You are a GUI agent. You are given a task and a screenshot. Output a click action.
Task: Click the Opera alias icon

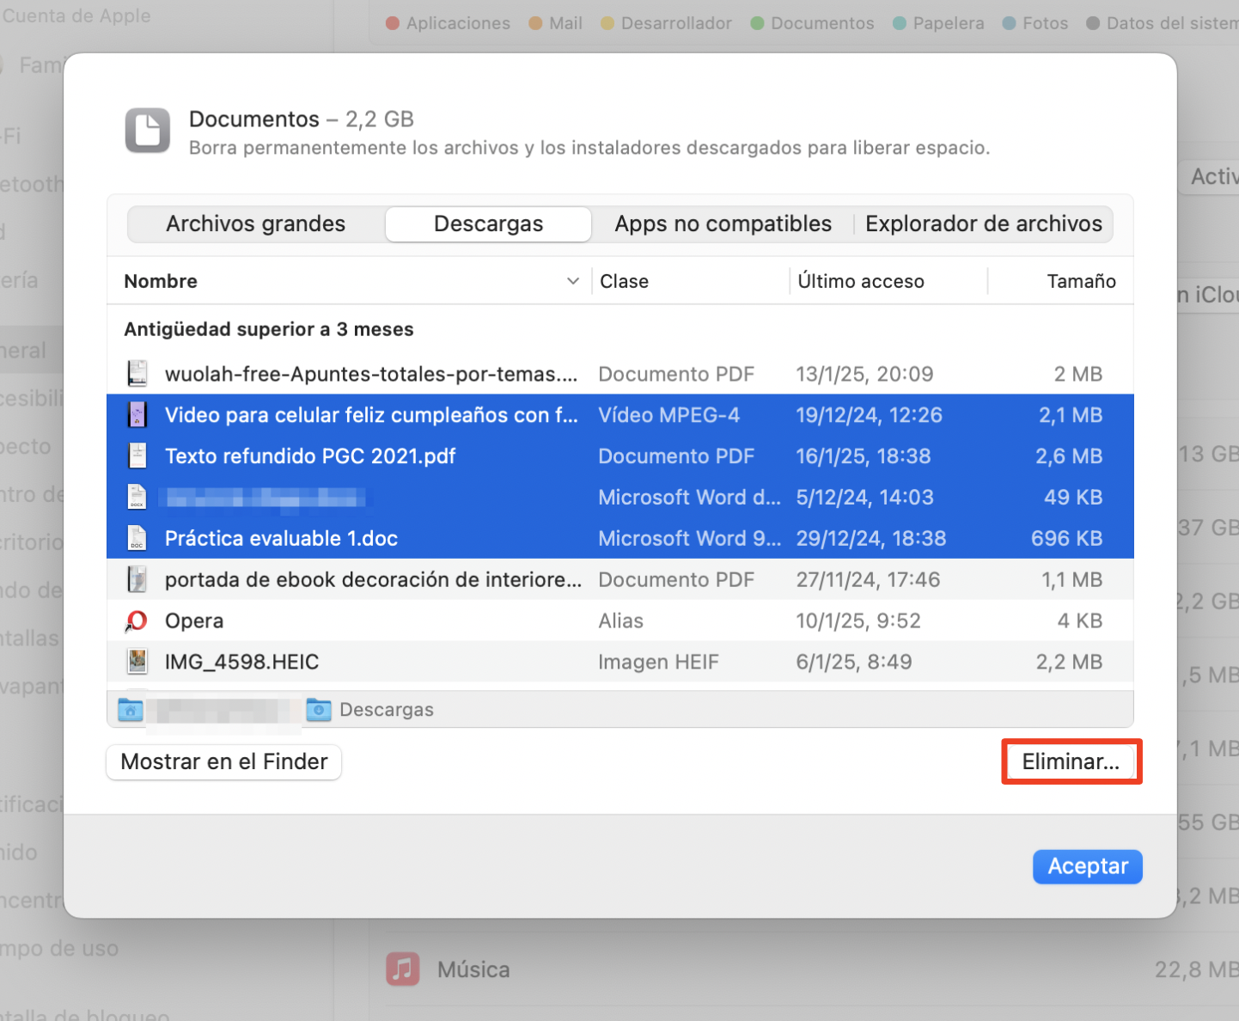(137, 621)
